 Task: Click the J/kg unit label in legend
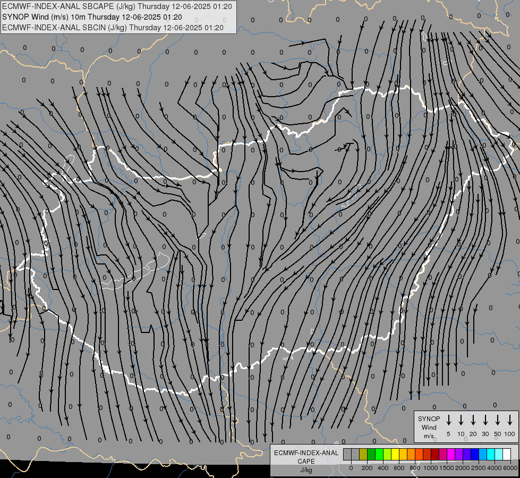point(306,470)
